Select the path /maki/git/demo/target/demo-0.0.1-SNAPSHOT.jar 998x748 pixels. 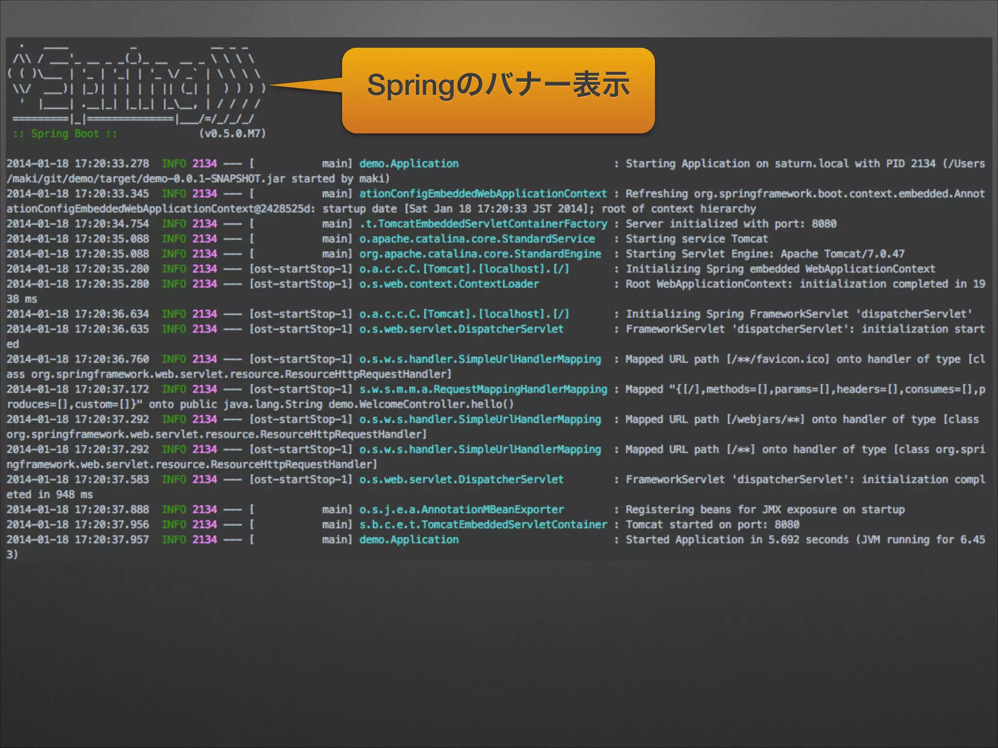click(146, 179)
